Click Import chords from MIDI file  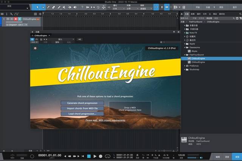[82, 108]
